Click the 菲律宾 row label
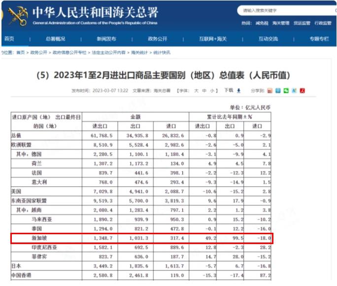Screen dimensions: 337x286 coord(39,256)
